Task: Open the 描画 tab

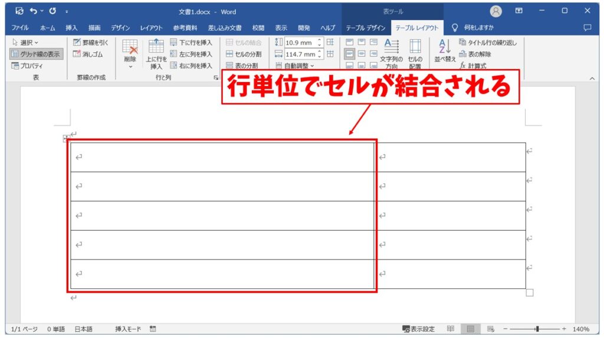Action: point(94,28)
